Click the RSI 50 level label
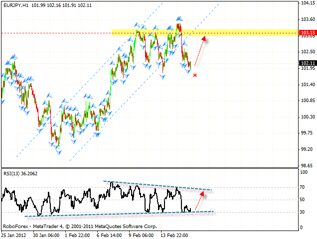This screenshot has height=239, width=317. coord(302,200)
